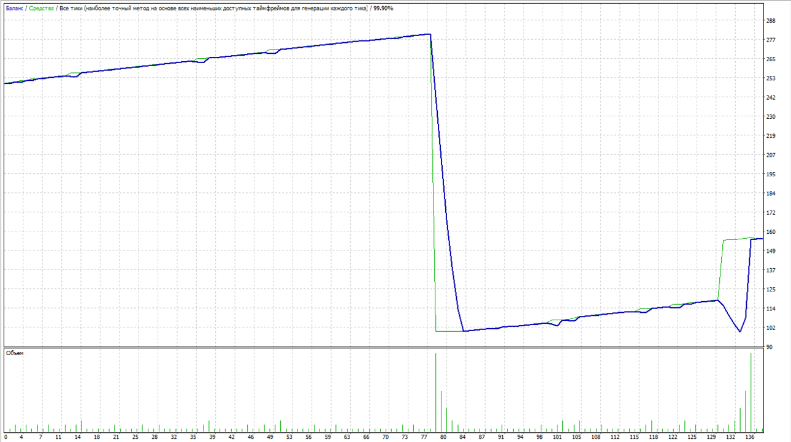
Task: Click the 219 vertical axis label
Action: coord(771,136)
